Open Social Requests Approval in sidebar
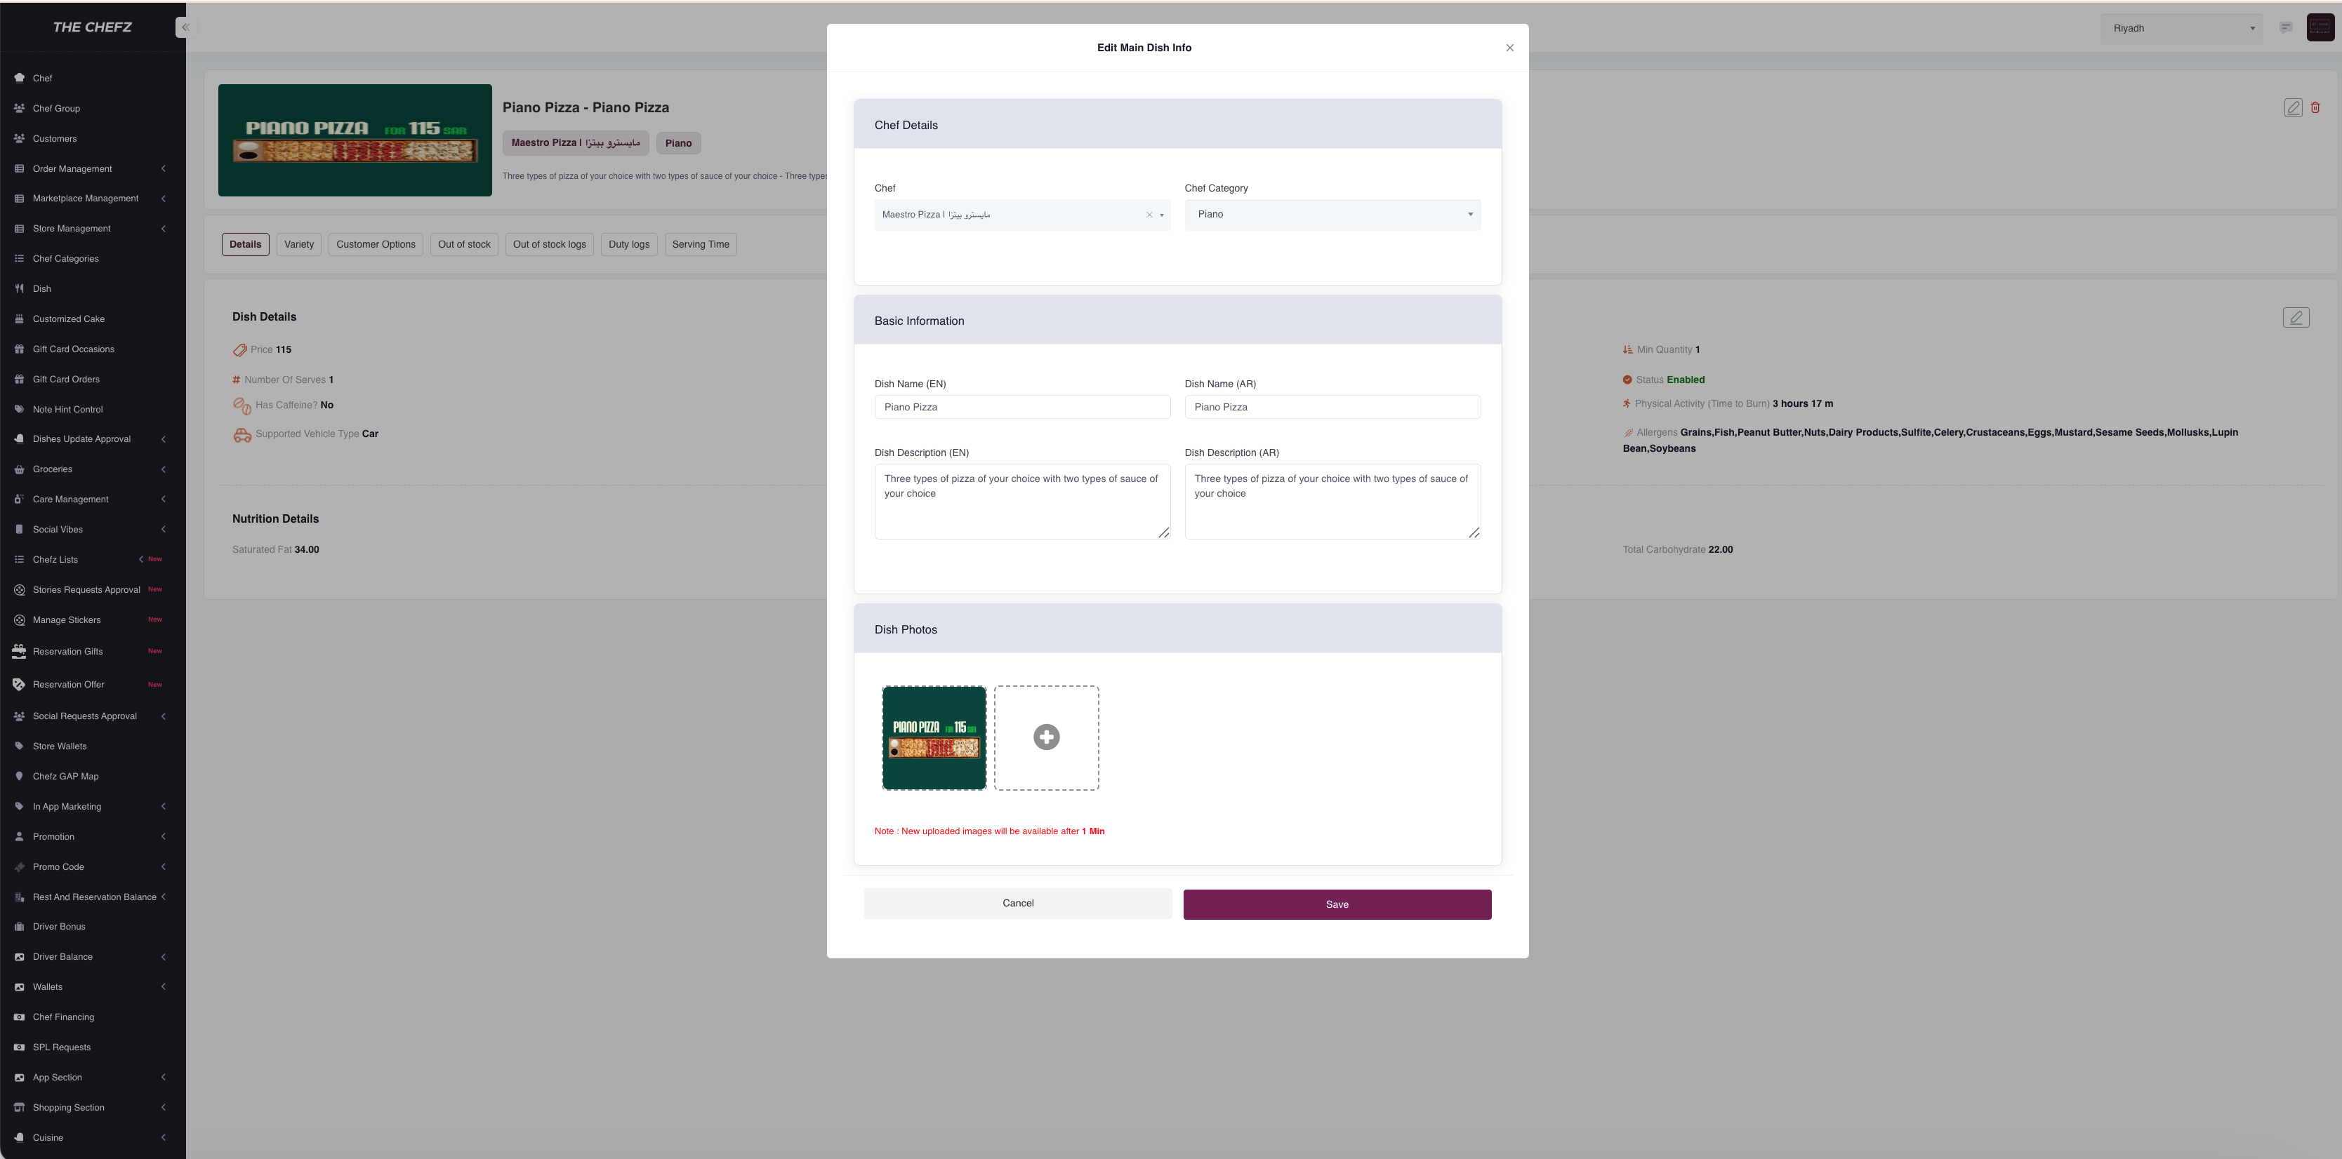Viewport: 2342px width, 1159px height. (x=93, y=716)
